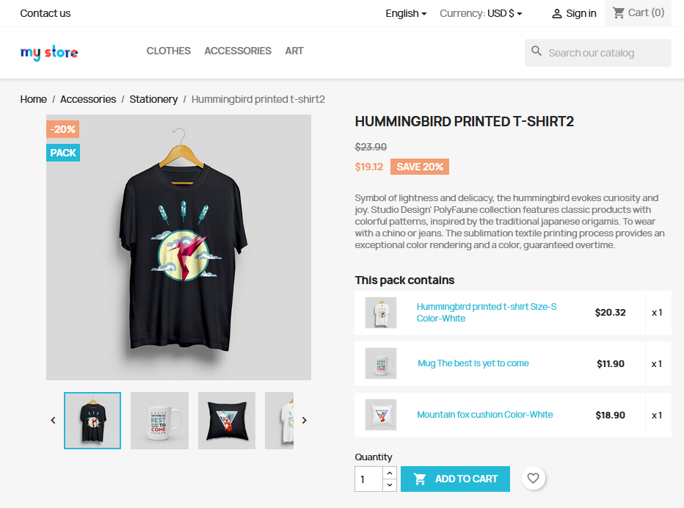Show next product thumbnails with right arrow
684x508 pixels.
(x=305, y=421)
